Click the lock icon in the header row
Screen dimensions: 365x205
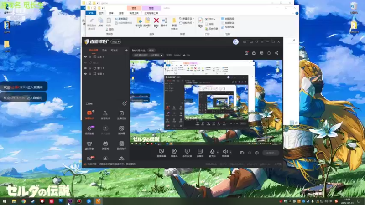click(254, 53)
